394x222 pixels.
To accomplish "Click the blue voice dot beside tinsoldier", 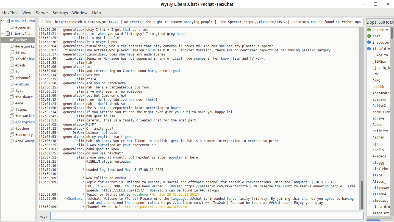I will tap(369, 49).
